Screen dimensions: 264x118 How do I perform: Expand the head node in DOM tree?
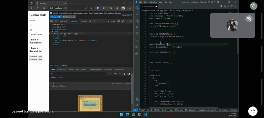[x=53, y=29]
